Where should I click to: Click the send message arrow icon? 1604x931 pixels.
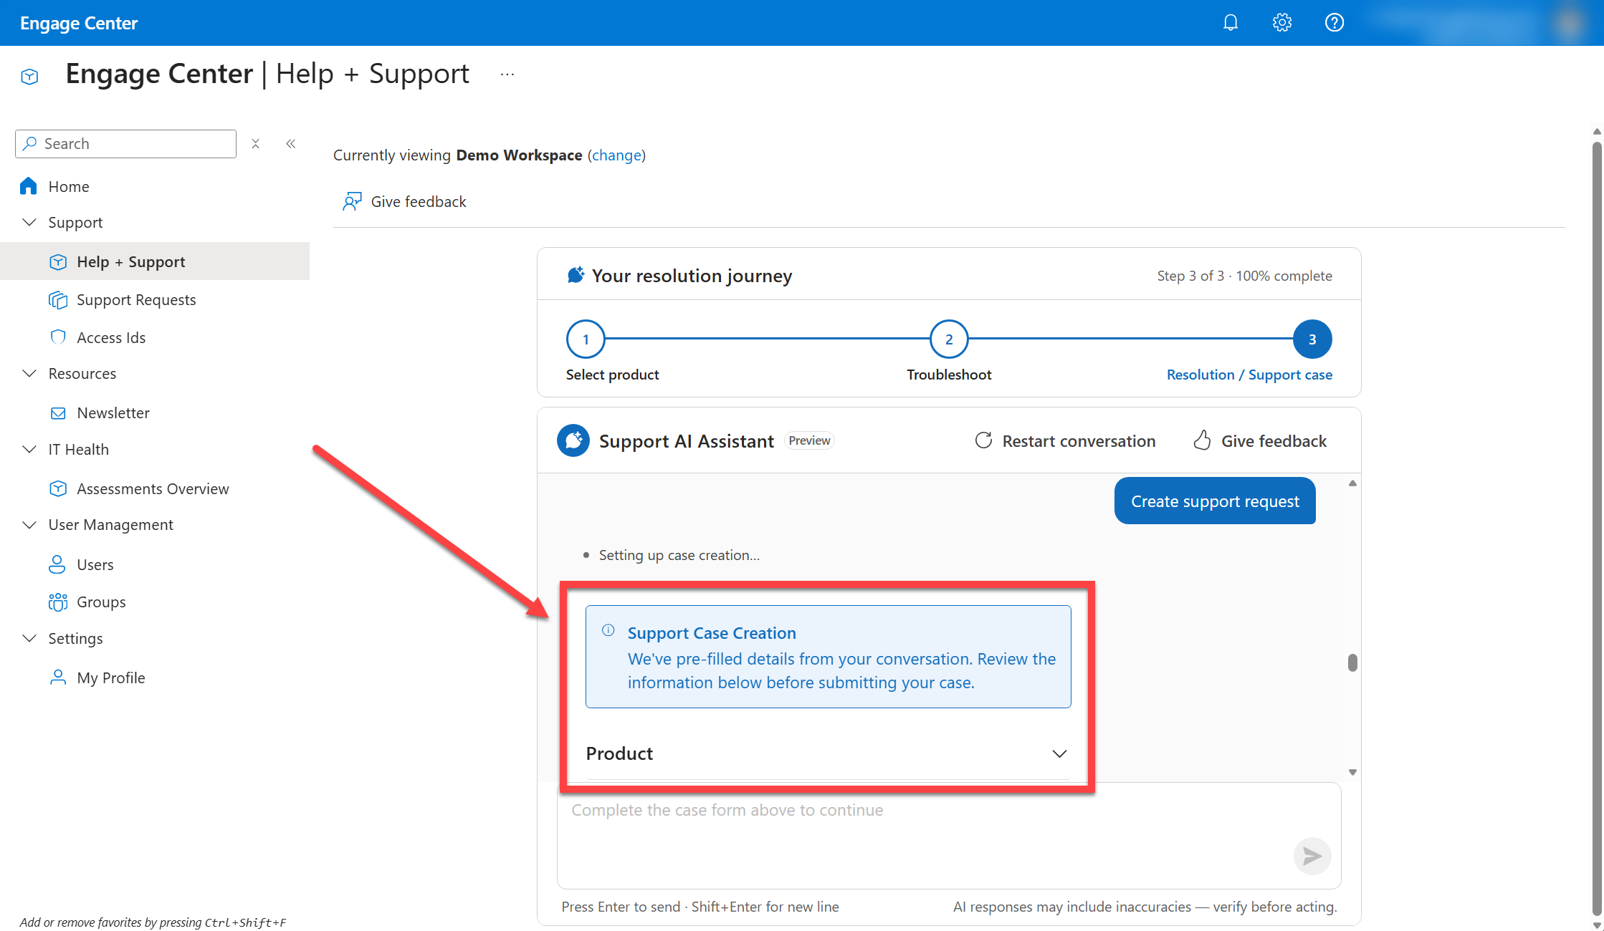click(x=1312, y=856)
